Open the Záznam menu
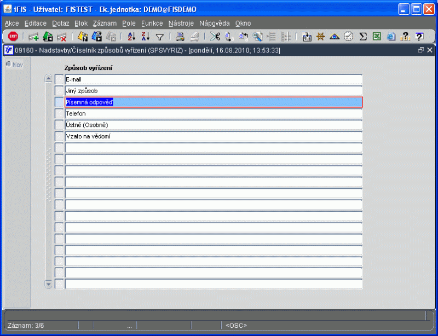 (105, 24)
